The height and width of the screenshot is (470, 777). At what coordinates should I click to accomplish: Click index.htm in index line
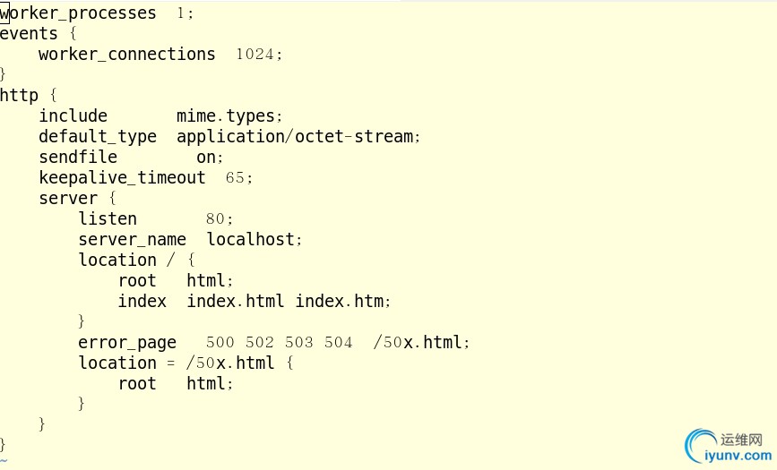coord(340,301)
